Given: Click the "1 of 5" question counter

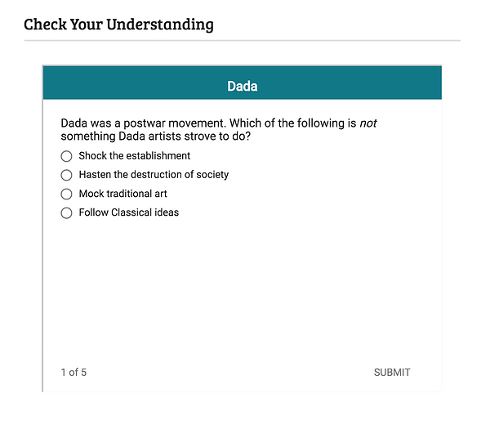Looking at the screenshot, I should tap(73, 373).
